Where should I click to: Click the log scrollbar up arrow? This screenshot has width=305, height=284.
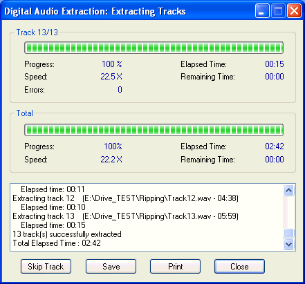click(288, 191)
